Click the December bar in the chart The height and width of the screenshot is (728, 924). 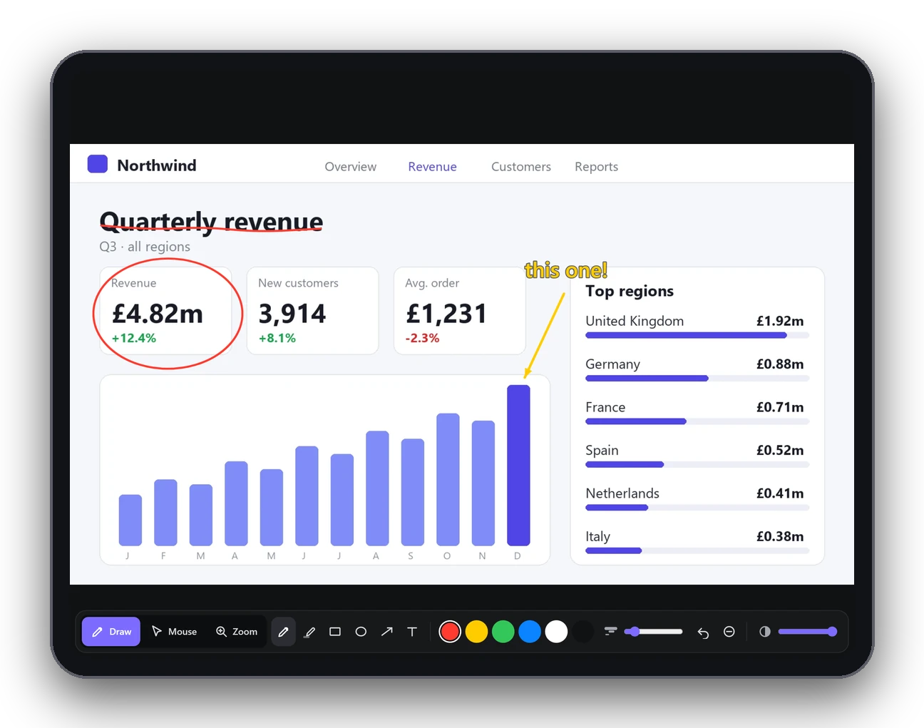point(518,465)
